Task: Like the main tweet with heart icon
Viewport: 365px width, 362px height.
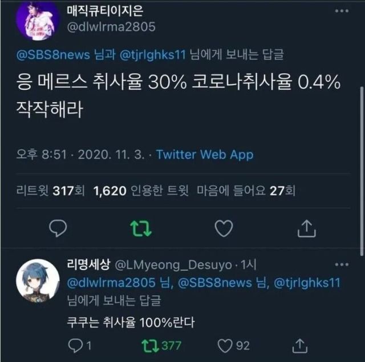Action: 223,228
